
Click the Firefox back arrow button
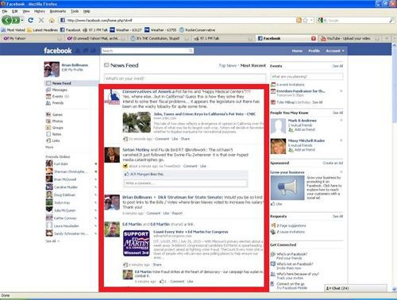click(7, 20)
